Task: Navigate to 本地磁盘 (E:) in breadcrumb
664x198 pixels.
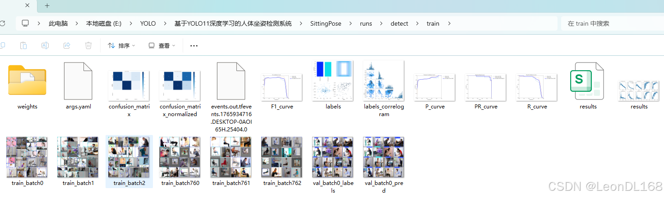Action: coord(104,23)
